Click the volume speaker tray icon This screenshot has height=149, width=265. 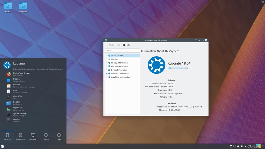click(241, 146)
